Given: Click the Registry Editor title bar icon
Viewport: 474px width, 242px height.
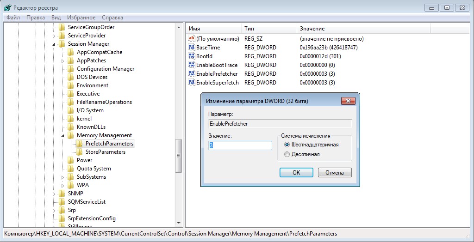Looking at the screenshot, I should click(x=7, y=8).
